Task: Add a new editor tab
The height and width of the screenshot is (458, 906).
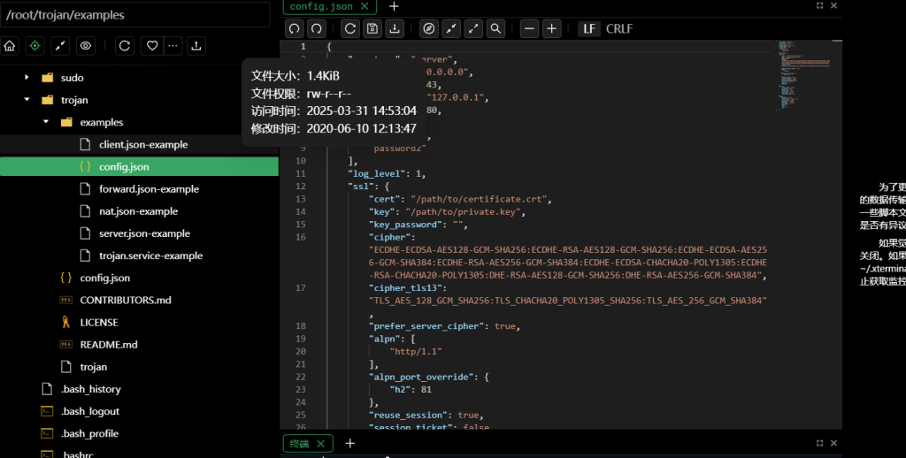Action: 394,6
